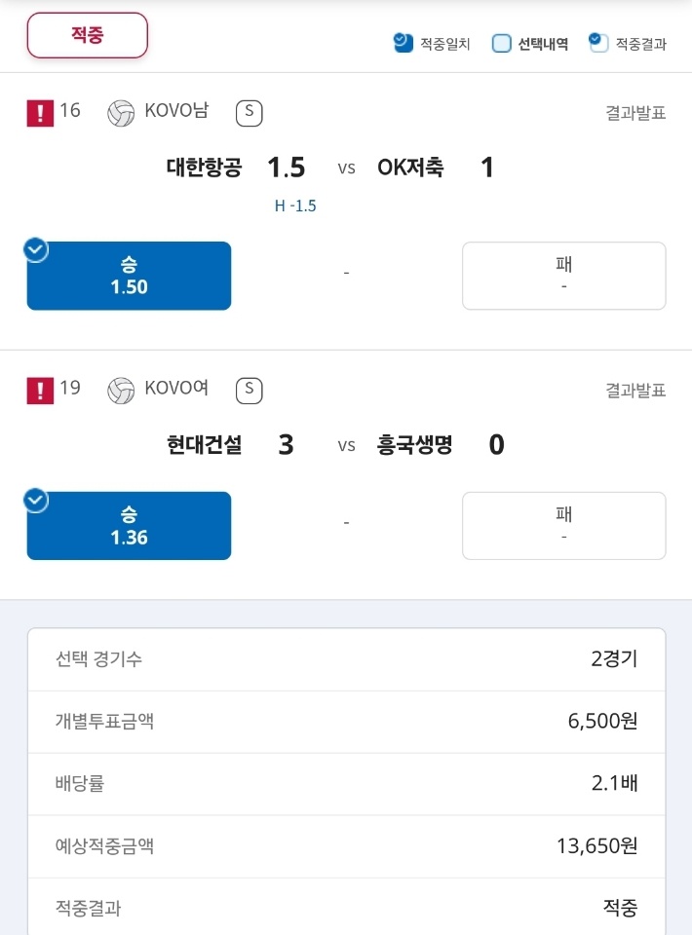
Task: Click the 예상적중금액 13,650원 row
Action: (347, 845)
